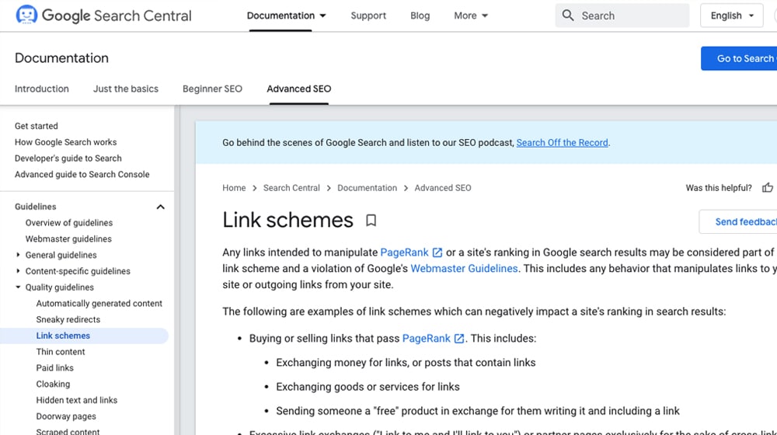Focus the Search input field

(x=622, y=16)
